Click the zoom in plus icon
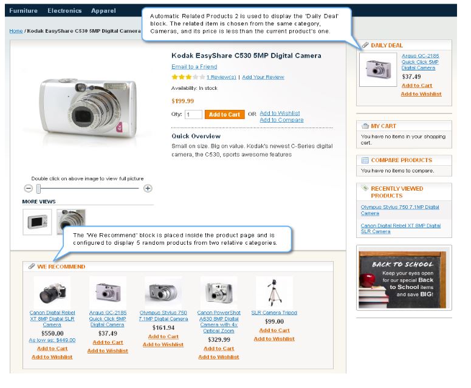This screenshot has width=471, height=388. [x=148, y=188]
